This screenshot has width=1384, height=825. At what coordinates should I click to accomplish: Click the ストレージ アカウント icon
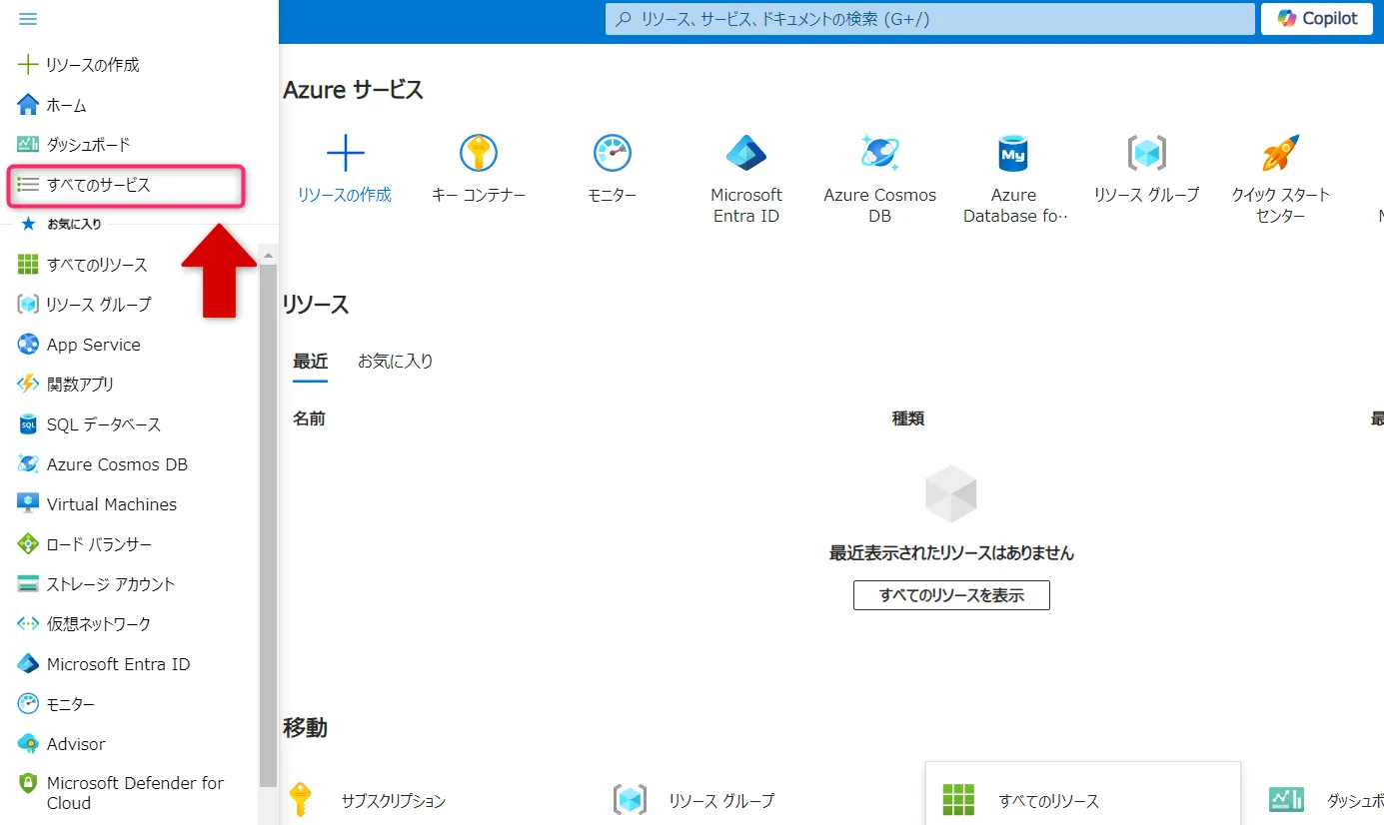click(x=28, y=584)
